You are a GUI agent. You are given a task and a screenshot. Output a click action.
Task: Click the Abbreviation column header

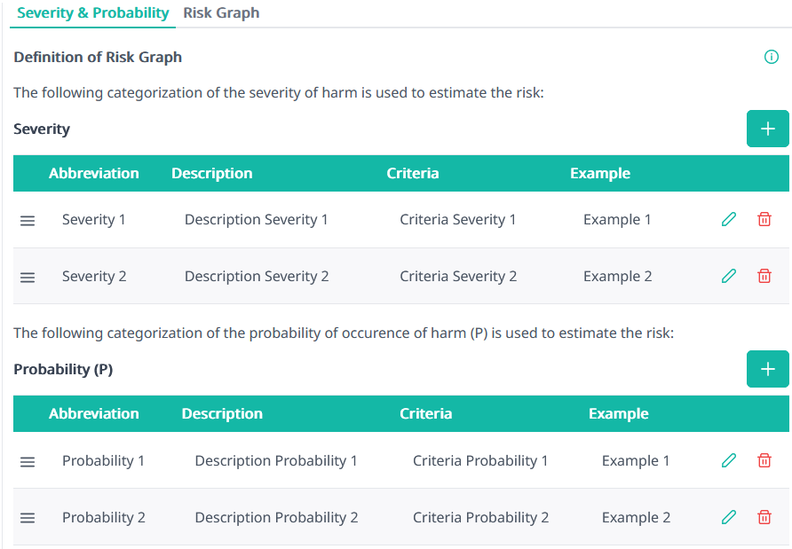(94, 173)
